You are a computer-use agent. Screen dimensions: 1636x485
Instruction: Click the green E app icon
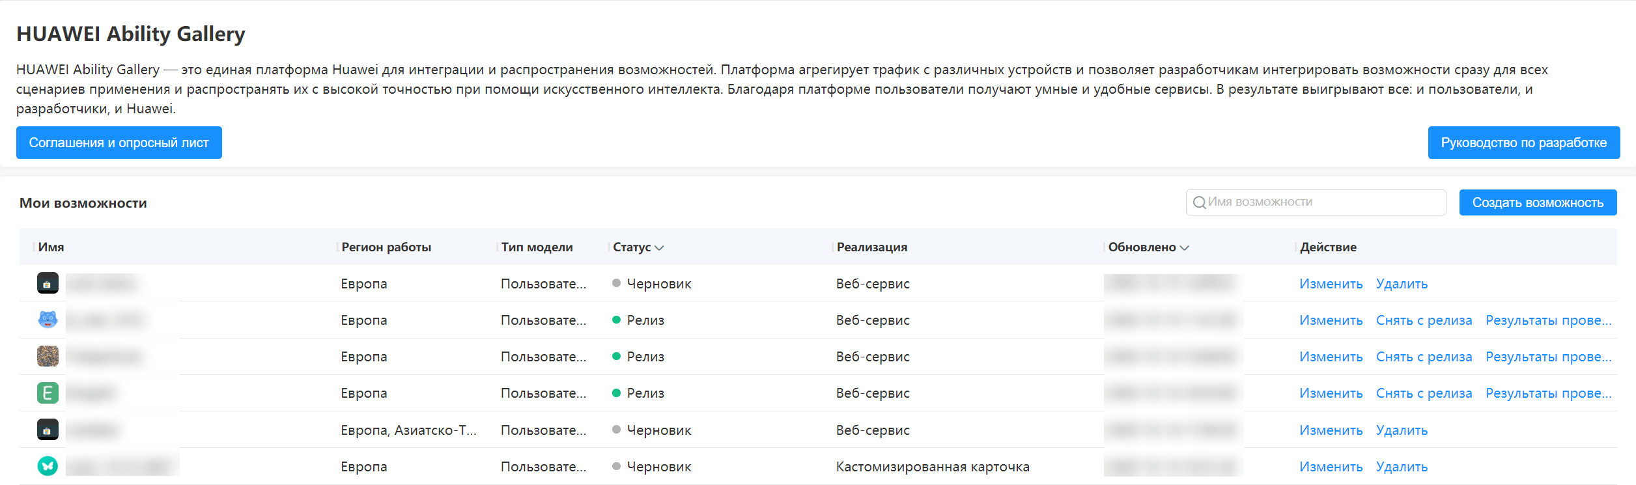(x=48, y=393)
